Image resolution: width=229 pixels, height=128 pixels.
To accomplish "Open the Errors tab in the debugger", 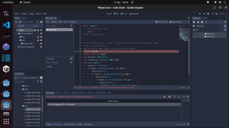I will click(x=59, y=93).
